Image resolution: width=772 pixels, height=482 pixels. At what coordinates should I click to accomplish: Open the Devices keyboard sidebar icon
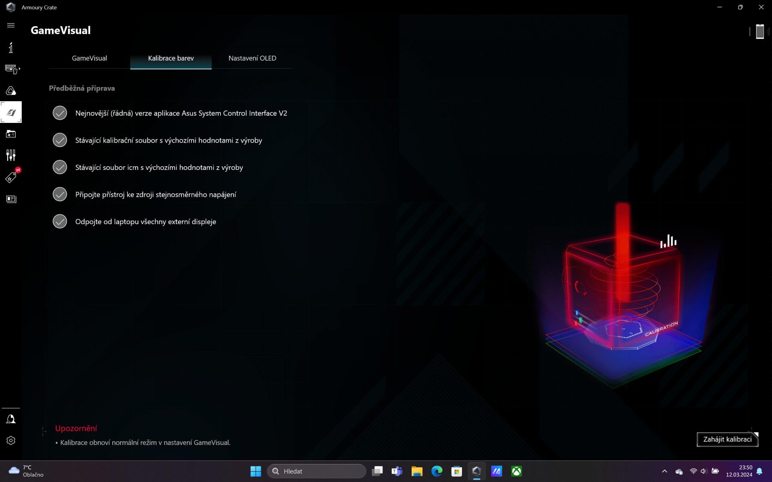12,69
